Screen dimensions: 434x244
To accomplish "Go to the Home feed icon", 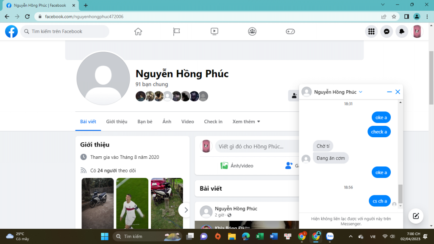I will point(138,31).
